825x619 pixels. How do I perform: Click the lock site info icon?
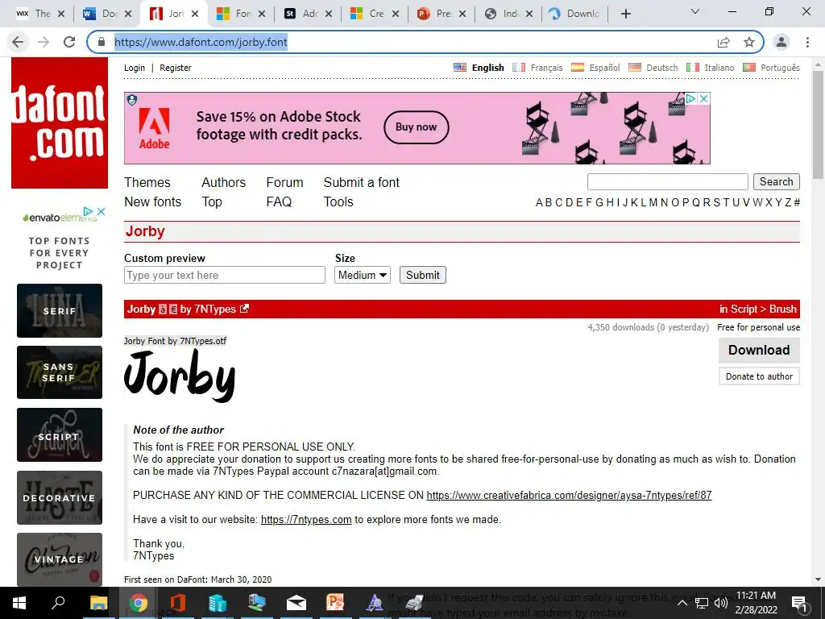click(102, 42)
